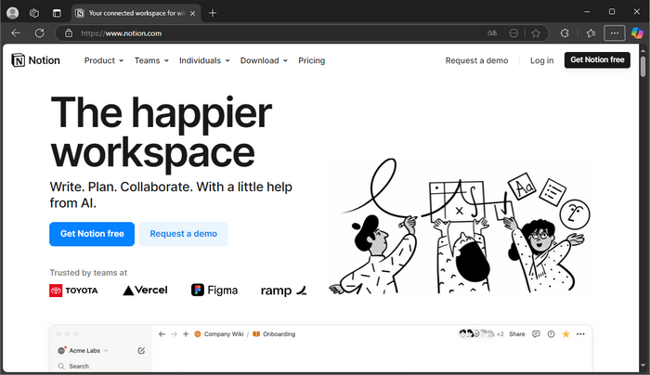The width and height of the screenshot is (650, 375).
Task: Toggle the vertical tabs icon
Action: point(57,13)
